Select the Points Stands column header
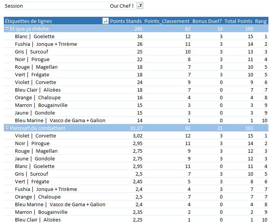This screenshot has width=273, height=223. coord(126,21)
